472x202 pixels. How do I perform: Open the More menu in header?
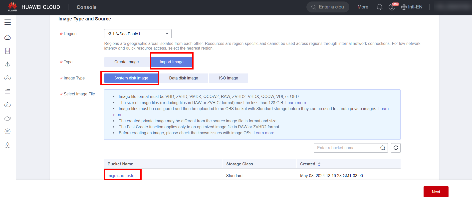click(x=363, y=7)
